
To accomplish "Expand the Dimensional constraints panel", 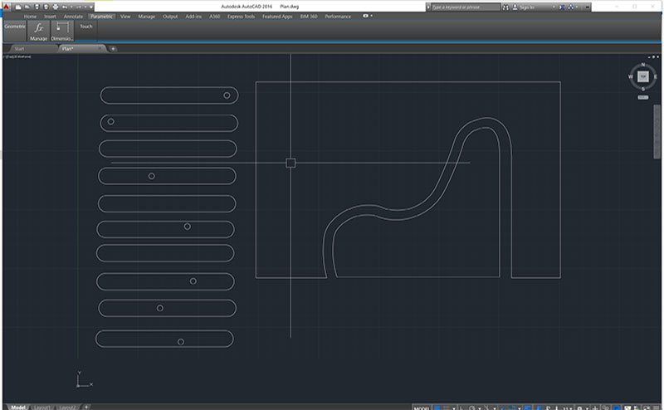I will point(61,32).
